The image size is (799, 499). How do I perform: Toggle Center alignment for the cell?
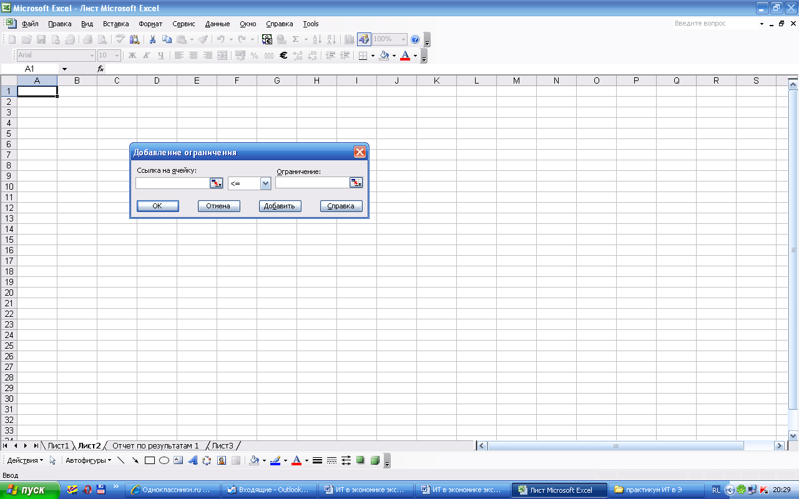194,56
